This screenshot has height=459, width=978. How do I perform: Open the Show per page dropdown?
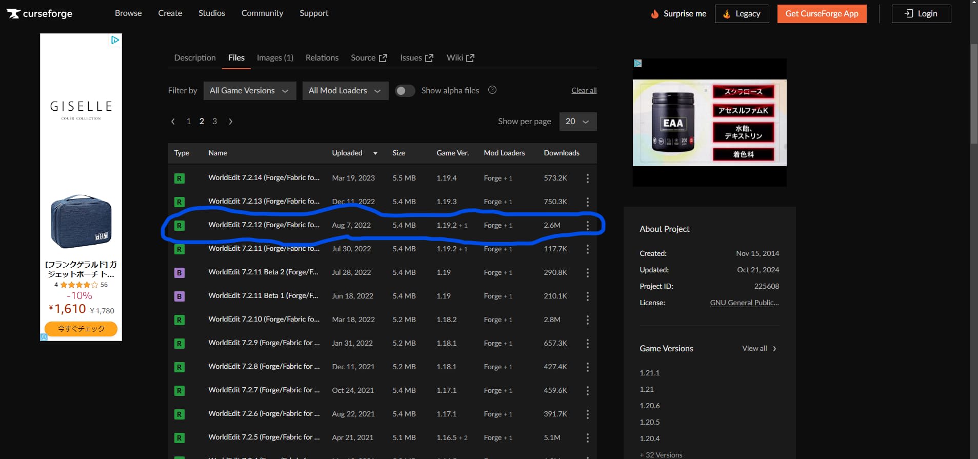(x=577, y=122)
